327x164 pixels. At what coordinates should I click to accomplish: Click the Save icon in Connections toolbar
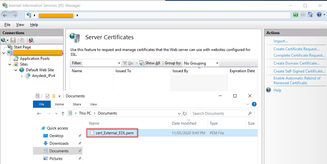pos(13,40)
